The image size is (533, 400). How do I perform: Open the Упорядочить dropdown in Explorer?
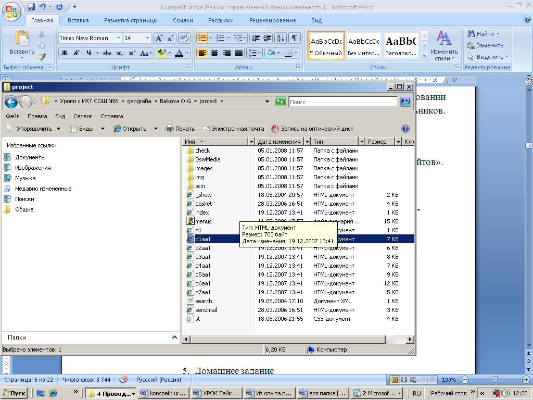(x=34, y=129)
